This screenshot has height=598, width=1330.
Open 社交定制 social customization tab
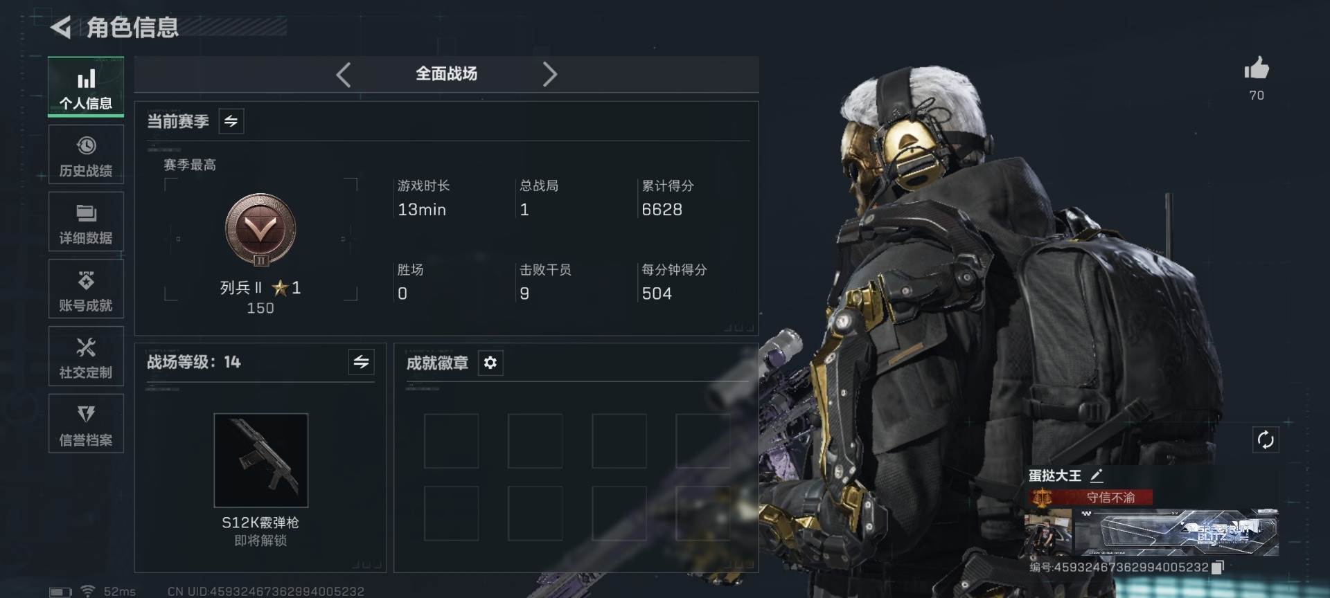[86, 356]
